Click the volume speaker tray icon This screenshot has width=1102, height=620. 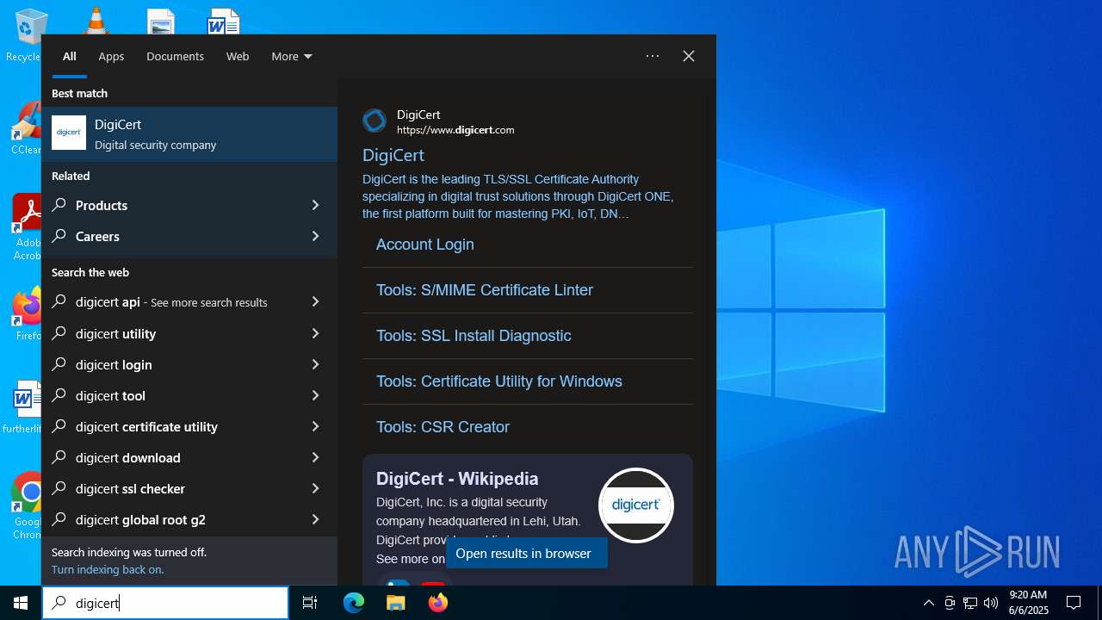pyautogui.click(x=991, y=603)
